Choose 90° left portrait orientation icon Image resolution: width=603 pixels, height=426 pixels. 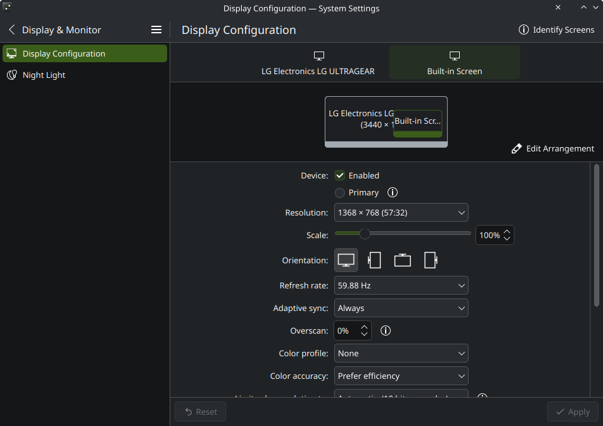(374, 260)
